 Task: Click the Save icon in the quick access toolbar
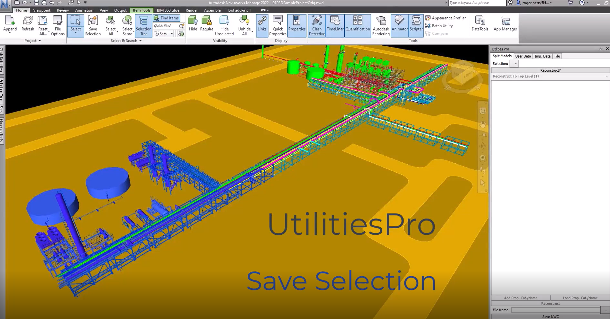point(36,3)
